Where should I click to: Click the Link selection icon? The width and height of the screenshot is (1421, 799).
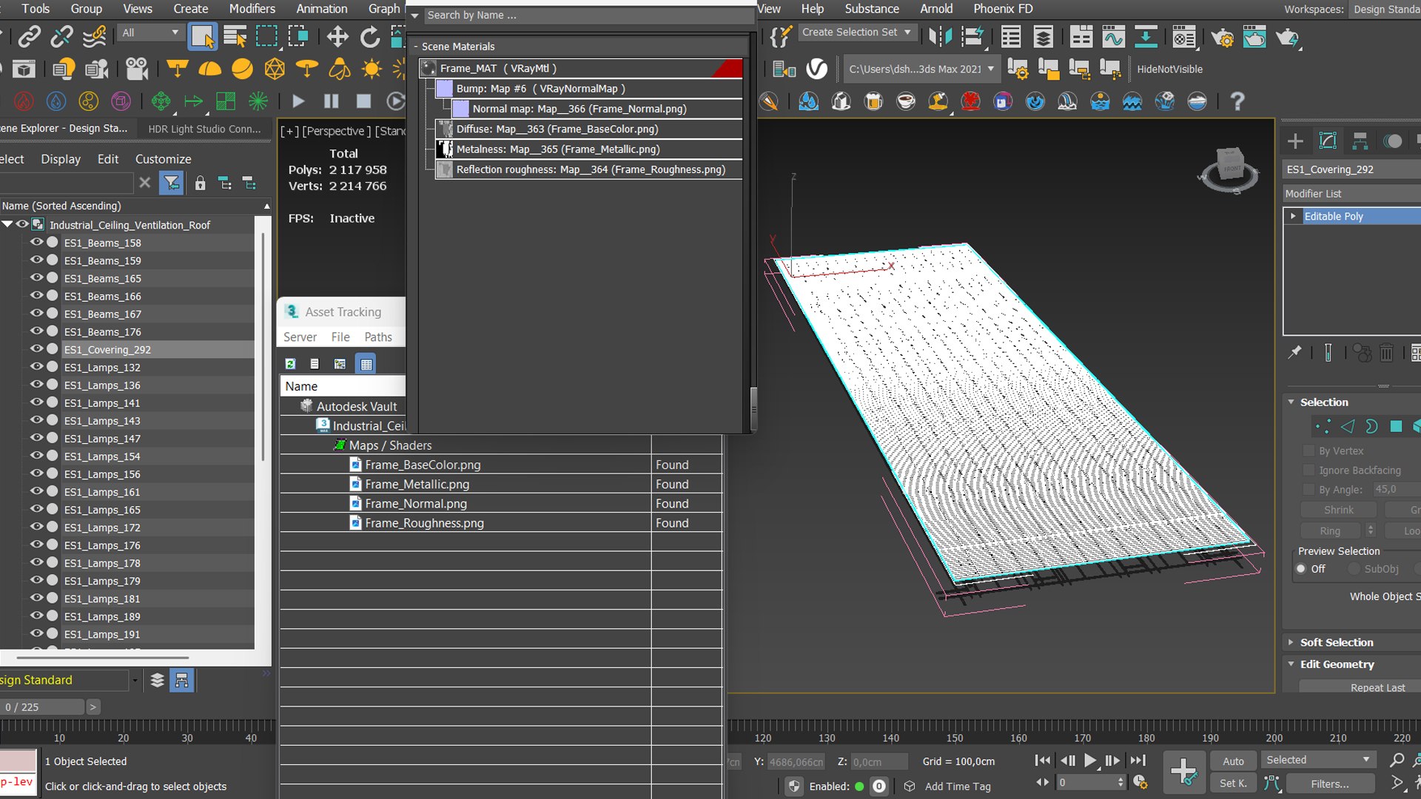pos(30,36)
